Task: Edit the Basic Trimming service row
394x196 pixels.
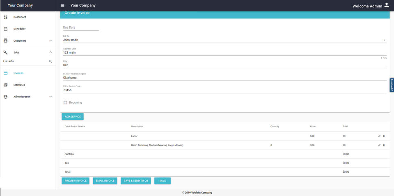Action: pyautogui.click(x=379, y=145)
